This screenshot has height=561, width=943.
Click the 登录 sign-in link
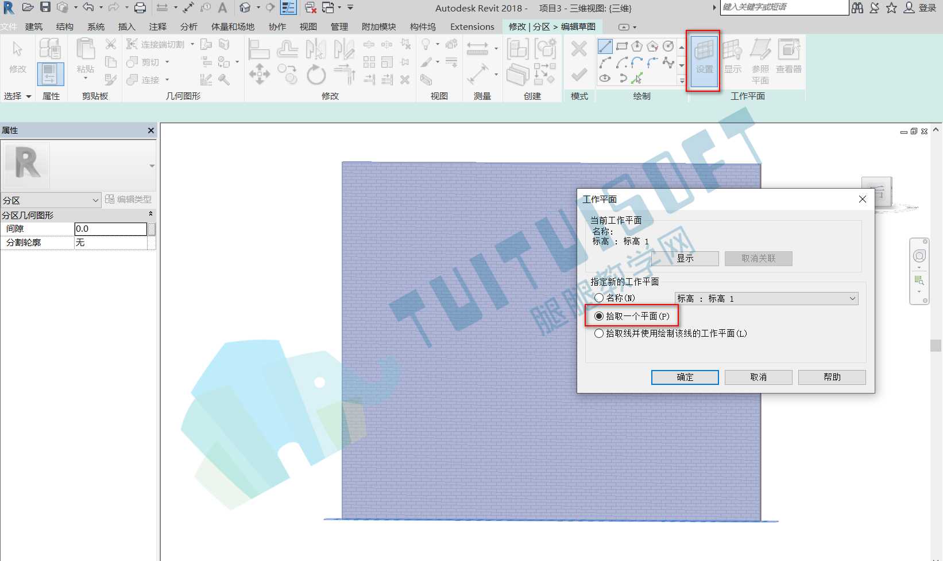(x=927, y=8)
